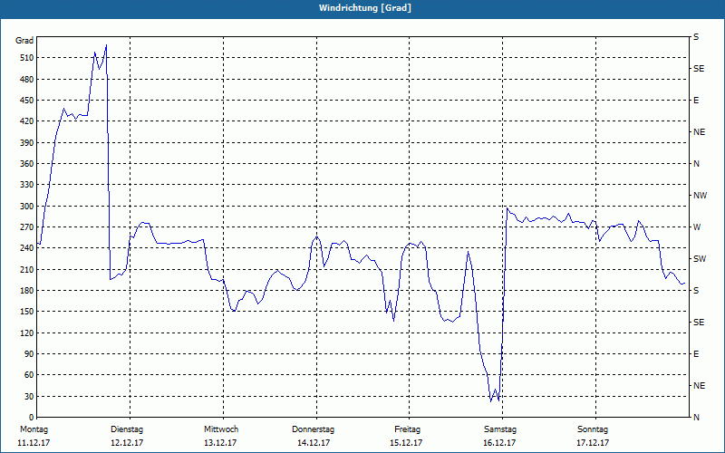Select the 450 y-axis tick label

tap(26, 101)
